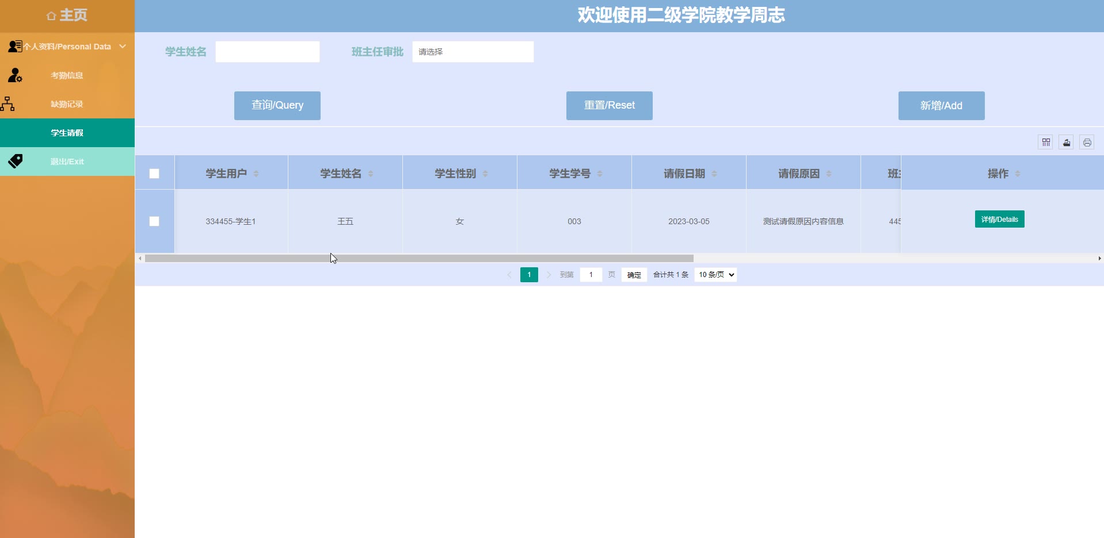Sort by 学生用户 using its sort arrows

click(256, 174)
